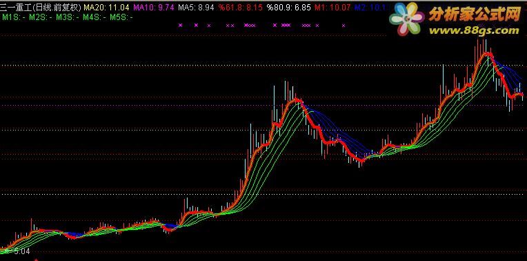Click the first magenta cross signal marker
Screen dimensions: 527x261
180,25
